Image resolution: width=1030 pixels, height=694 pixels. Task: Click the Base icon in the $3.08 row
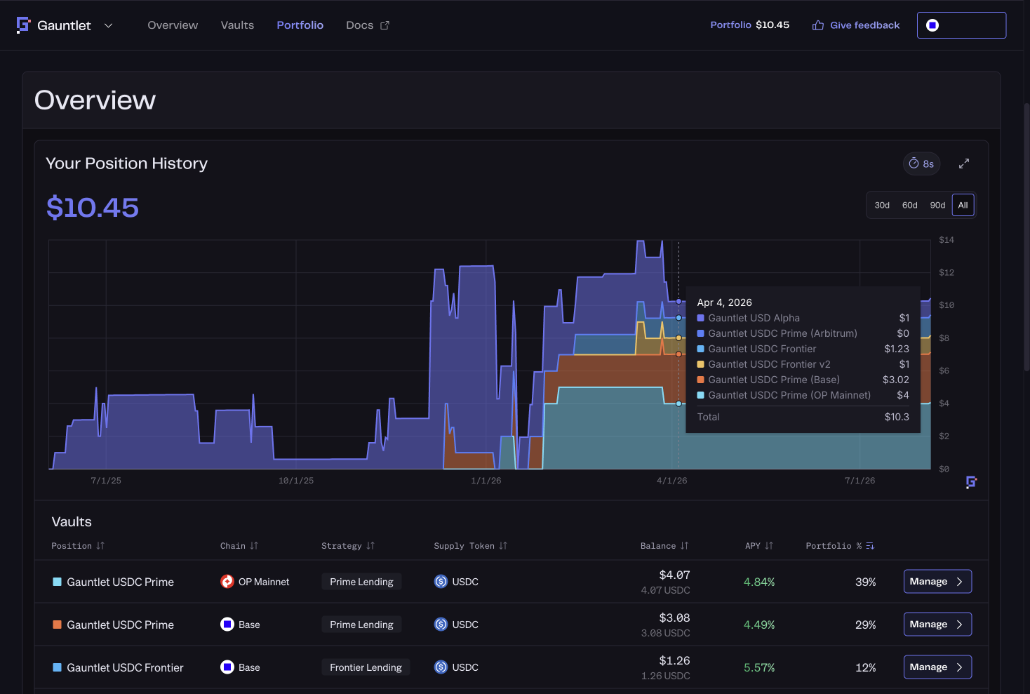(x=227, y=625)
